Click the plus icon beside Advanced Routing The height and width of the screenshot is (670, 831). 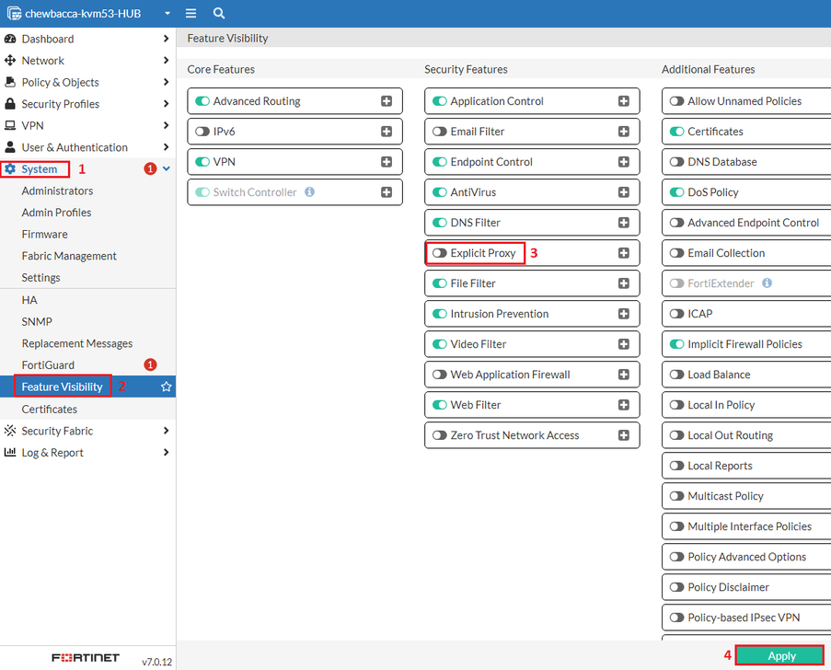tap(387, 100)
